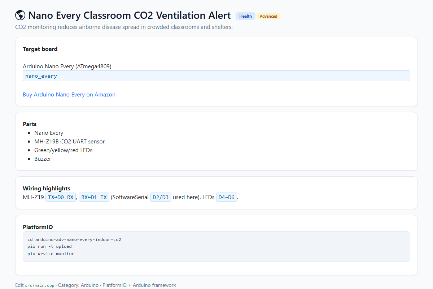The height and width of the screenshot is (289, 433).
Task: Click the src/main.cpp code text in footer
Action: click(40, 285)
